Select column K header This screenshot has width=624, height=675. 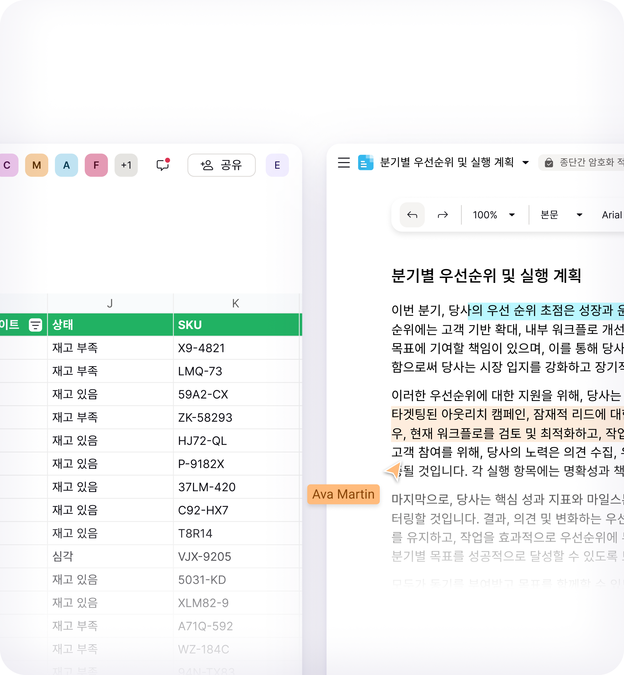click(x=236, y=303)
